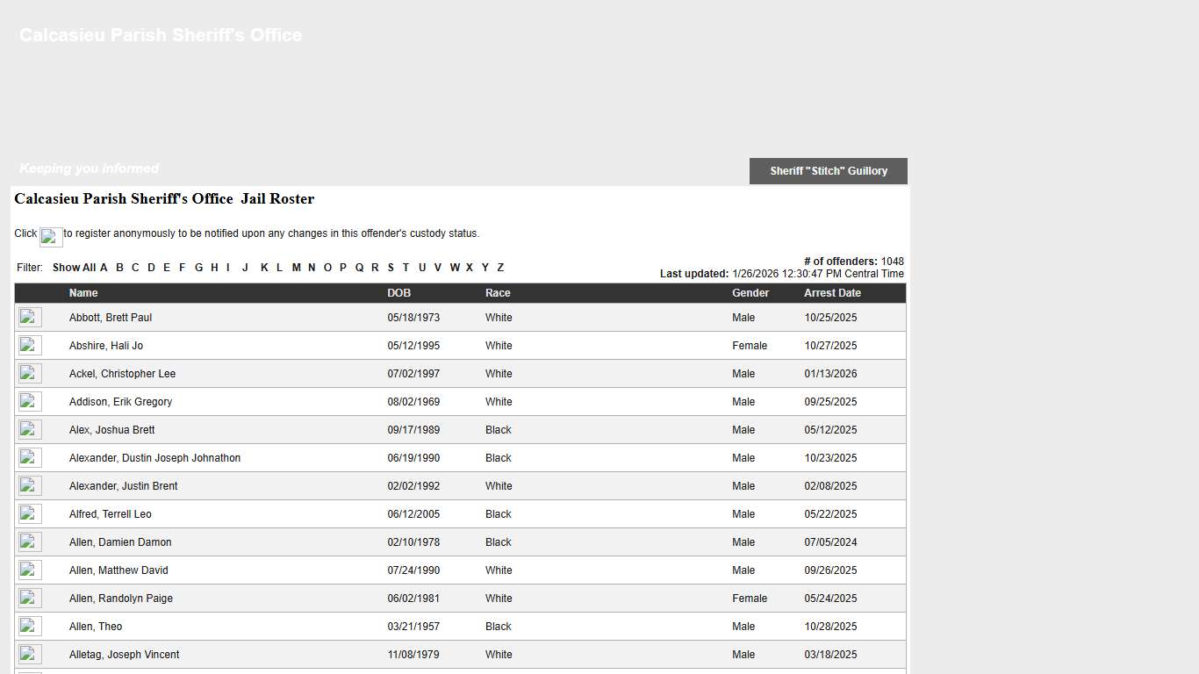Click notification icon for Allen, Damien Damon

(30, 542)
